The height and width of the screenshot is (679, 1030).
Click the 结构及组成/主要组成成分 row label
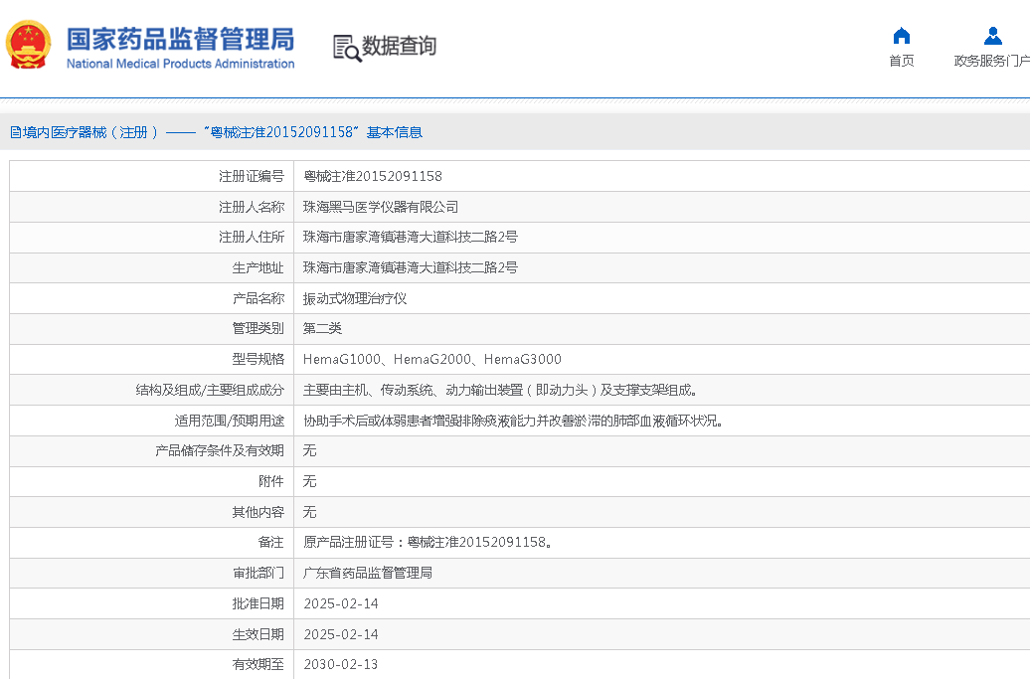[x=210, y=390]
